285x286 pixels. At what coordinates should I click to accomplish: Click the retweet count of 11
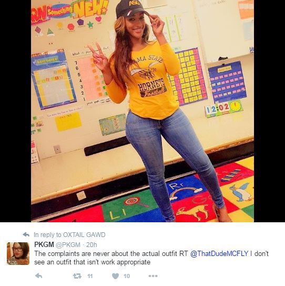pos(90,276)
